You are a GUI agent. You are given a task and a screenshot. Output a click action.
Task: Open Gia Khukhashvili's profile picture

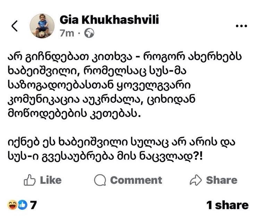42,26
